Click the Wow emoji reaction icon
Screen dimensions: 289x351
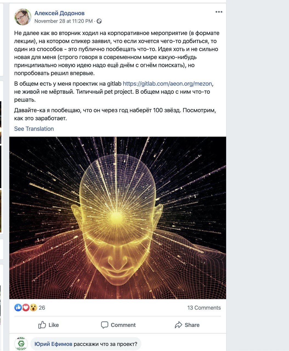[33, 308]
